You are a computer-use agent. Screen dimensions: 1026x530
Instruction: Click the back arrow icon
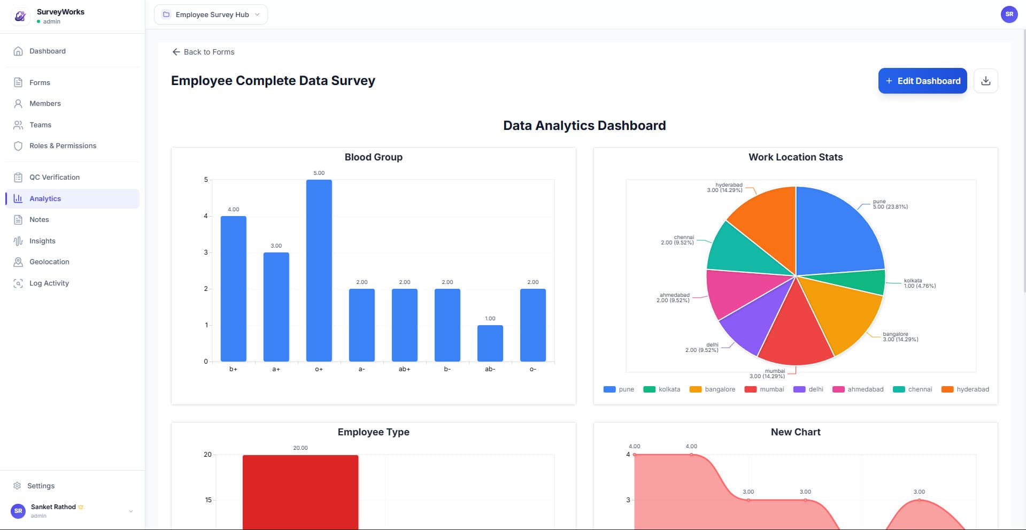tap(176, 52)
